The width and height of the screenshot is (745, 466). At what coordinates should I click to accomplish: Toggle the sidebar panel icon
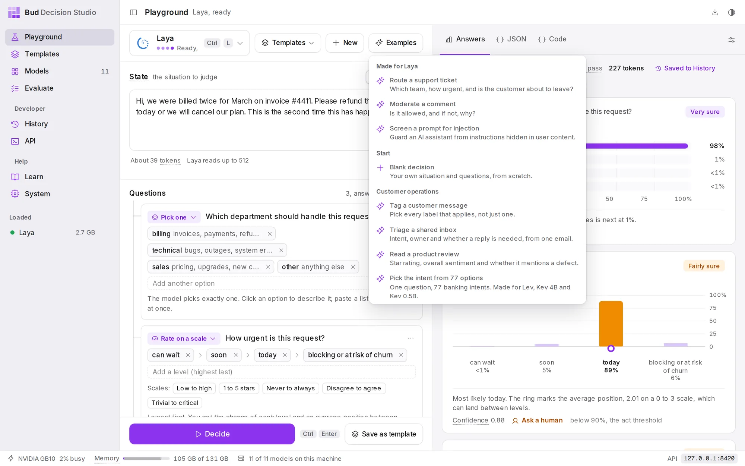(x=133, y=12)
